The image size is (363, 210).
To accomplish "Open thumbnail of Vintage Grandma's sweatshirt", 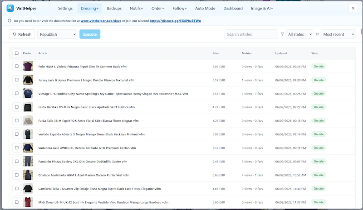I will [28, 94].
